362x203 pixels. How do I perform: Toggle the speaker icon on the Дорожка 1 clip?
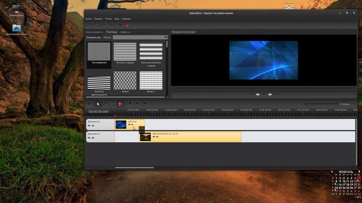[157, 136]
